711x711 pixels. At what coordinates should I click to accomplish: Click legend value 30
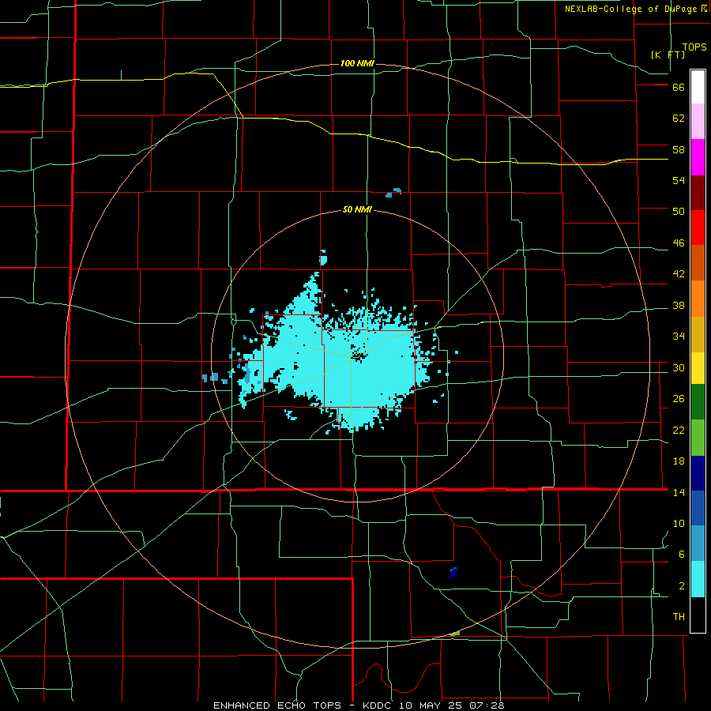click(x=679, y=367)
